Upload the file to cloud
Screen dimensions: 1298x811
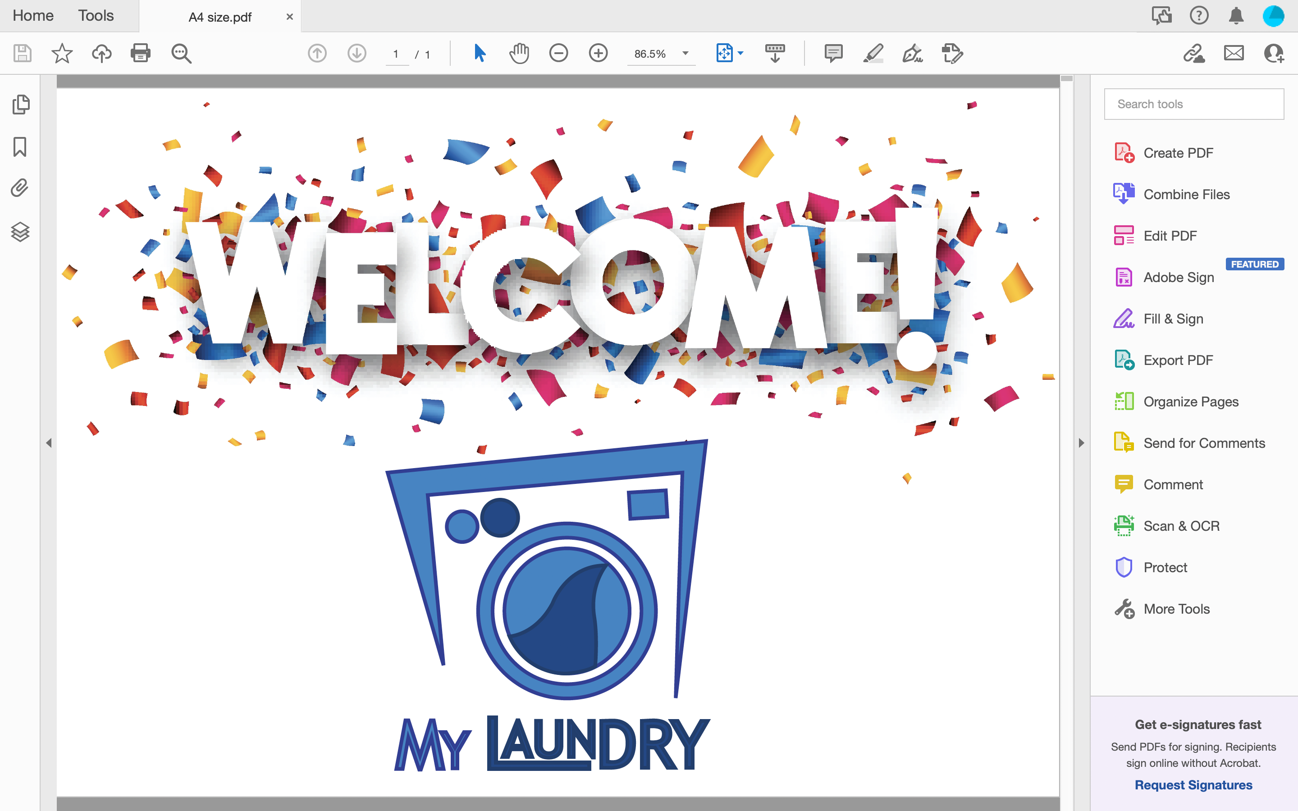click(101, 53)
